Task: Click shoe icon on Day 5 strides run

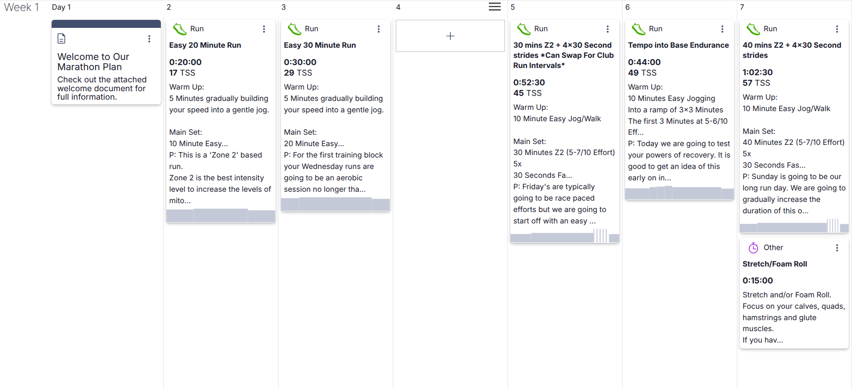Action: (x=524, y=29)
